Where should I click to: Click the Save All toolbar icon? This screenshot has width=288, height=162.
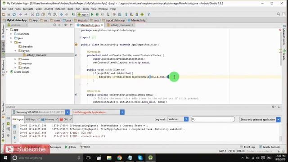click(x=9, y=14)
